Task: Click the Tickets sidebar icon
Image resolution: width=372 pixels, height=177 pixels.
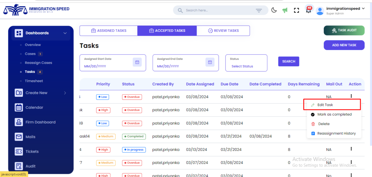Action: point(19,152)
